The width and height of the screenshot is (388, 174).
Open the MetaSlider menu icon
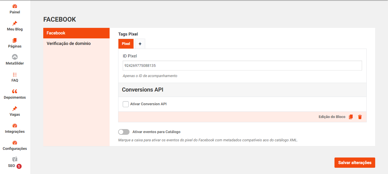(15, 57)
